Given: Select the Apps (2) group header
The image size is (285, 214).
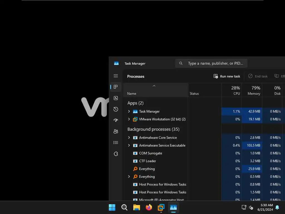Looking at the screenshot, I should pyautogui.click(x=136, y=103).
